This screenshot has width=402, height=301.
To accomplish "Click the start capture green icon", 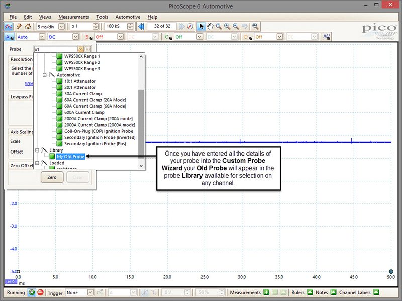I will tap(32, 292).
